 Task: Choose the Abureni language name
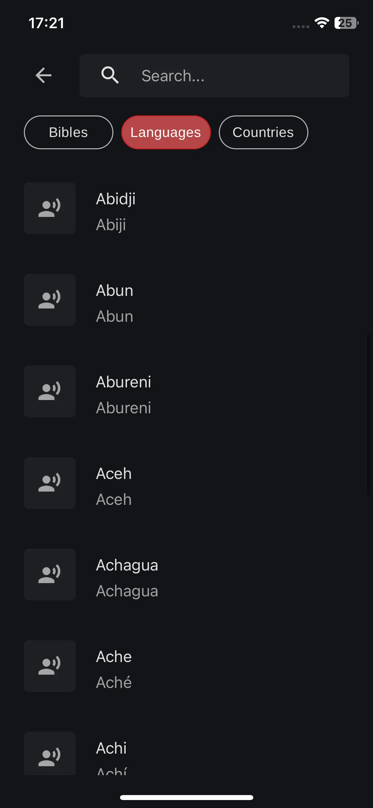click(124, 382)
